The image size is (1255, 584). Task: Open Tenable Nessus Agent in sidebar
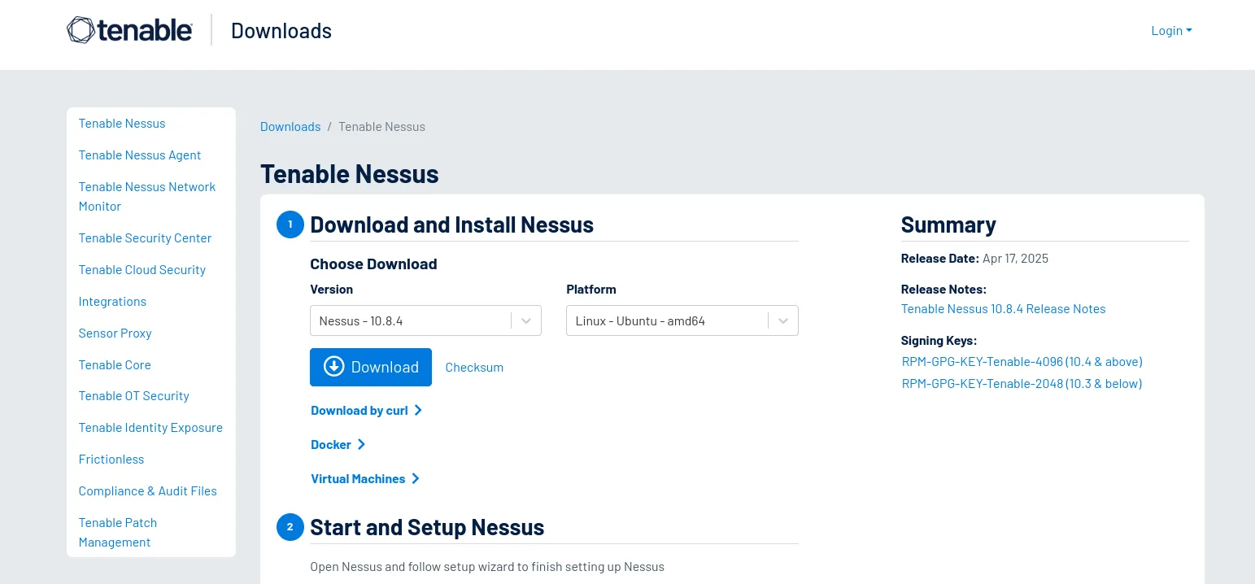(x=140, y=155)
